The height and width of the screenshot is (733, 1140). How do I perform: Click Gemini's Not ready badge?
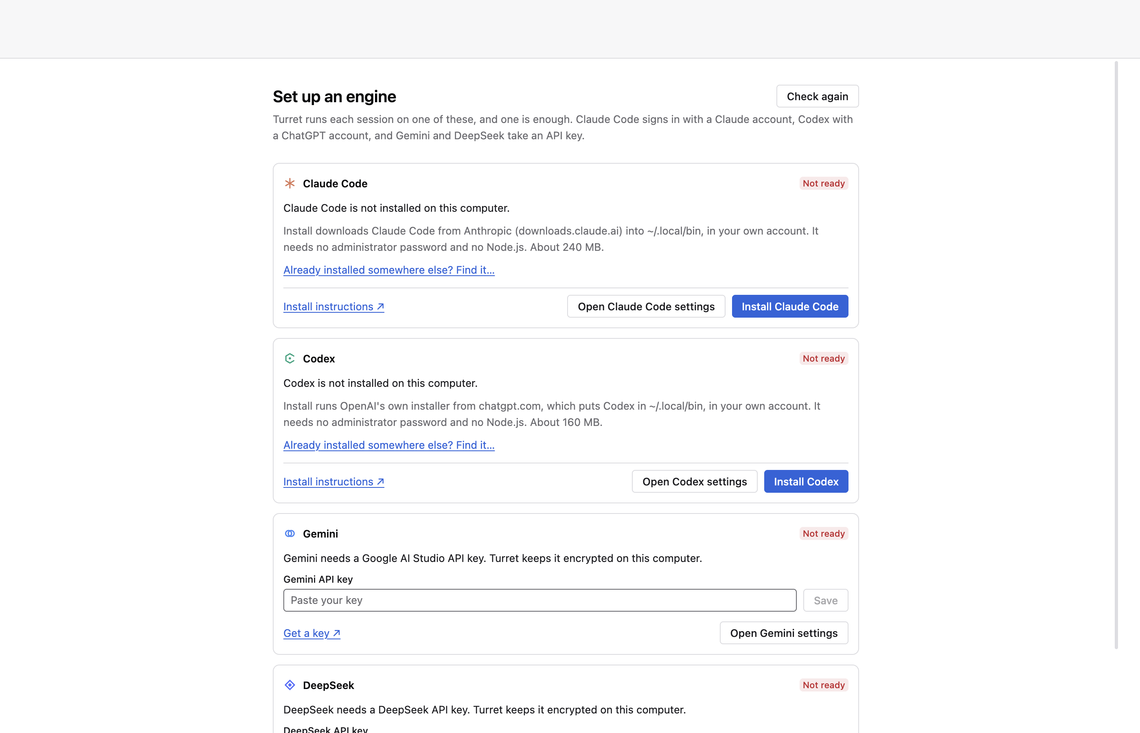(824, 533)
